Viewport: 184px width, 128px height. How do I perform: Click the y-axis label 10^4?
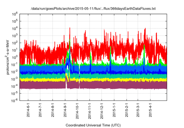pyautogui.click(x=15, y=29)
